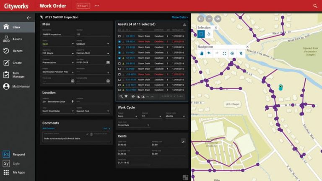Click the map pin locate tool in Navigation
Screen dimensions: 322x181
click(x=241, y=53)
